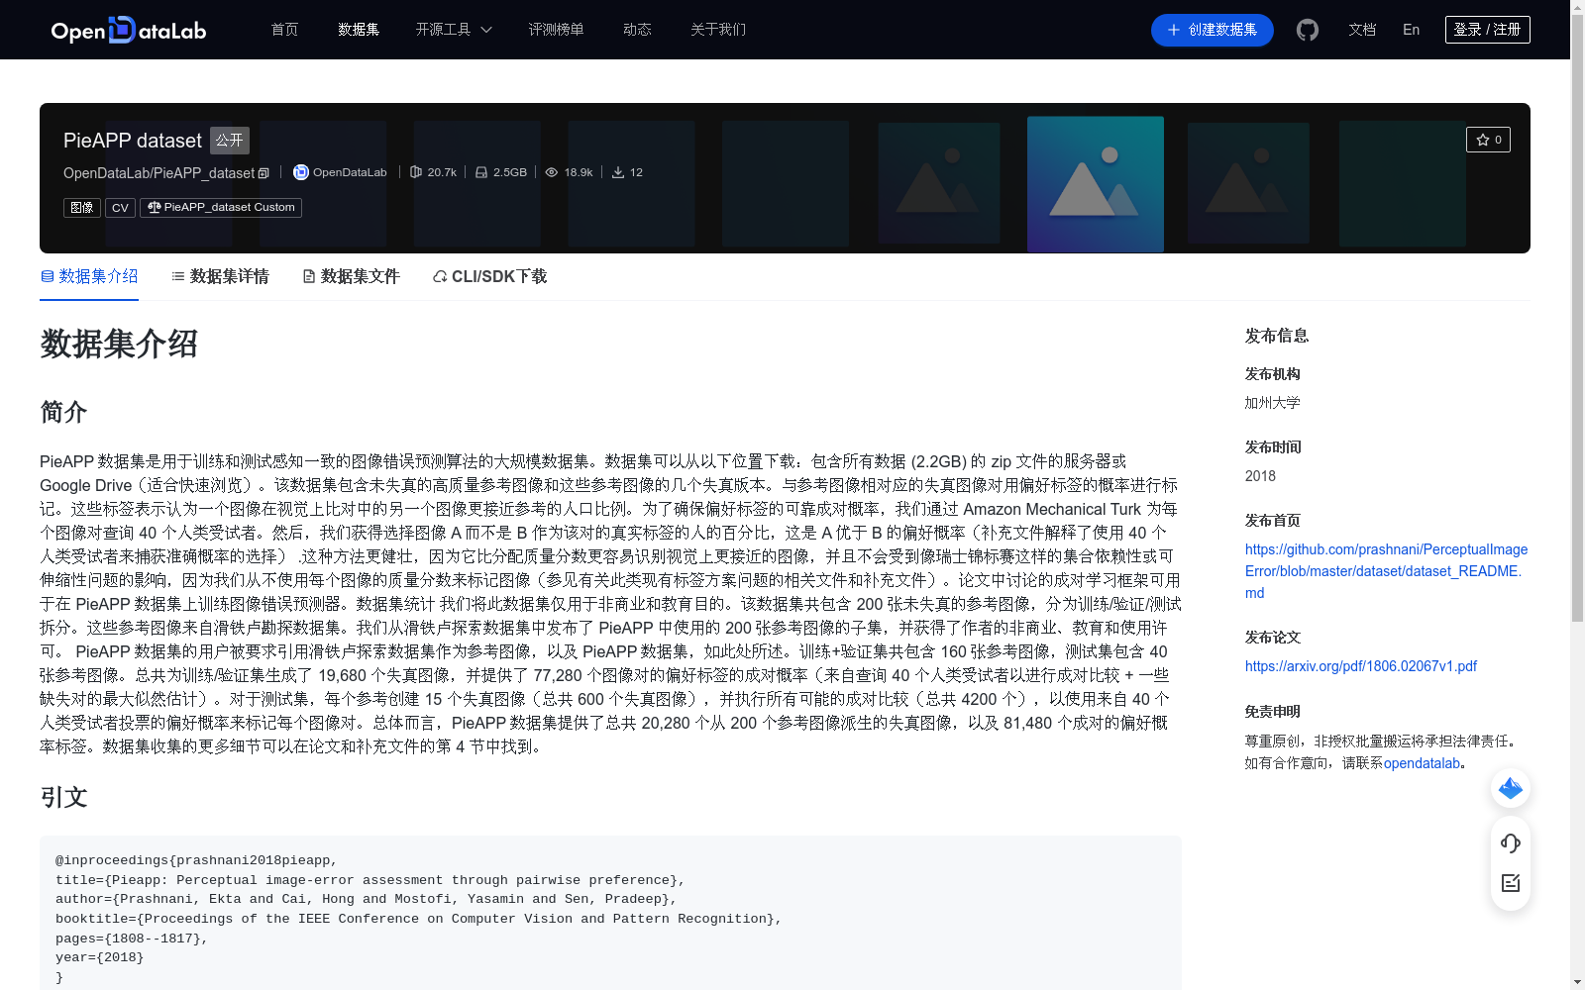Open the CLI/SDK下载 tab

tap(489, 276)
